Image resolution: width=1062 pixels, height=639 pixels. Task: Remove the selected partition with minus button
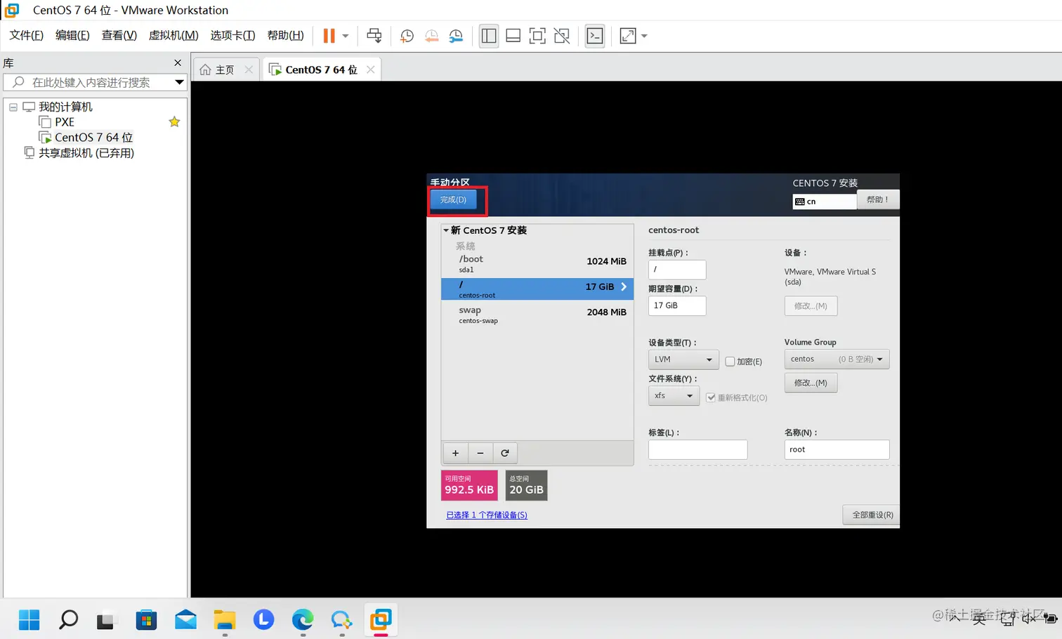[480, 453]
